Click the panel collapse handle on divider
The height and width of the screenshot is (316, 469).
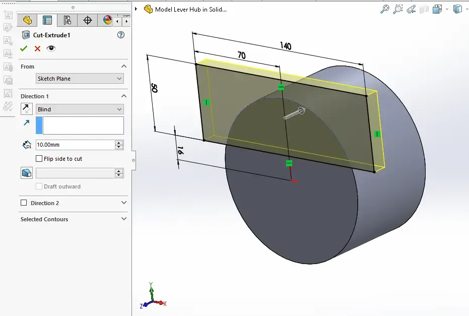tap(133, 160)
